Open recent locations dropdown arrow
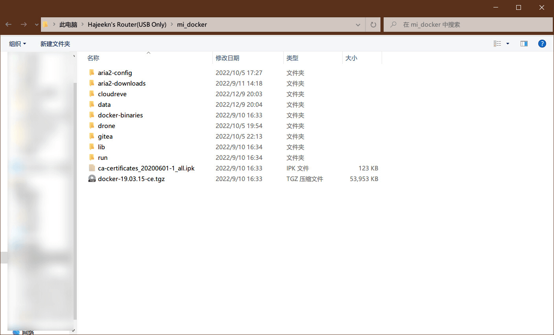 coord(37,24)
